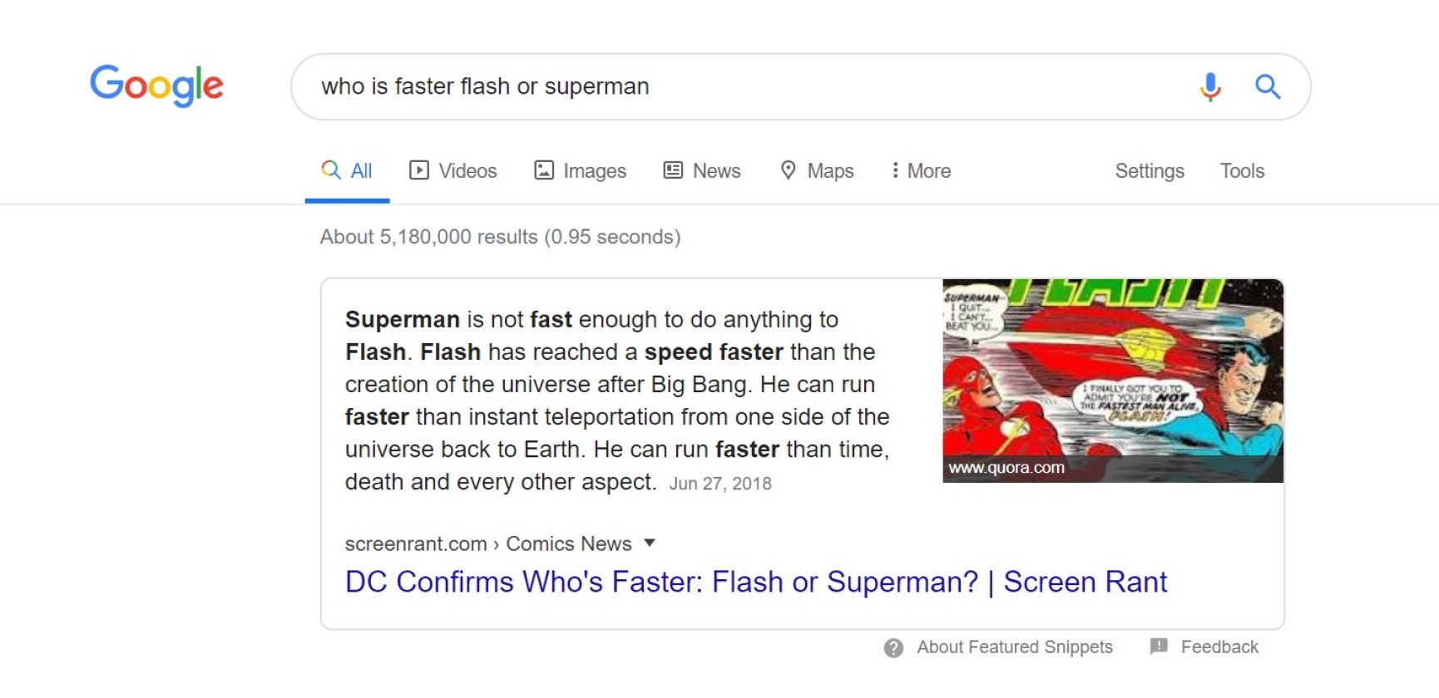Viewport: 1439px width, 698px height.
Task: Open the Screen Rant article about Flash vs Superman
Action: click(x=755, y=582)
